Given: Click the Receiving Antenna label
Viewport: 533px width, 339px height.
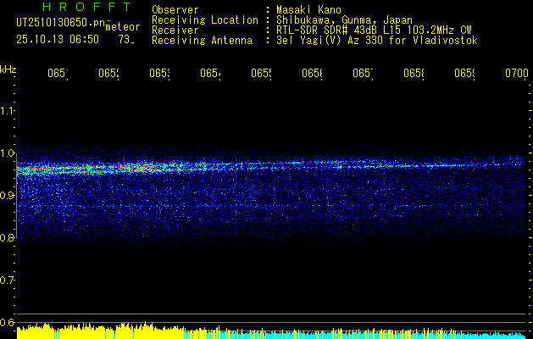Looking at the screenshot, I should [x=202, y=41].
